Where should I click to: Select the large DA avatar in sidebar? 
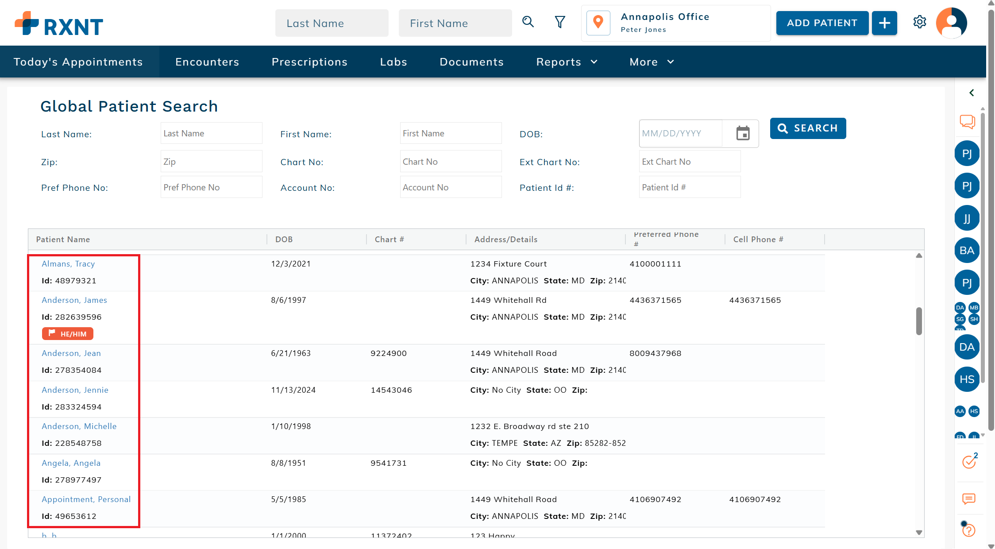(967, 347)
